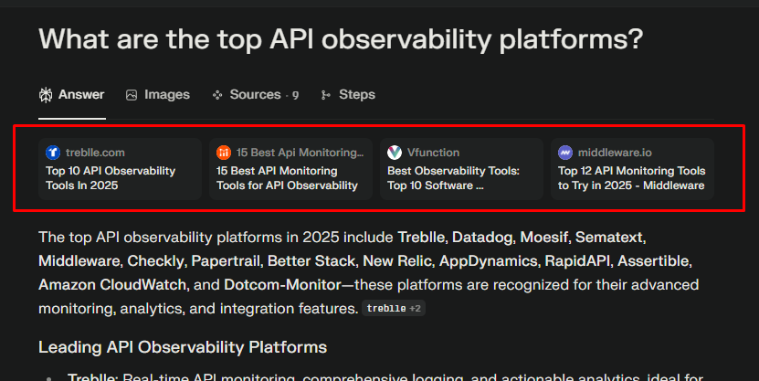Click the treblle +2 citation badge
Image resolution: width=759 pixels, height=381 pixels.
tap(394, 309)
